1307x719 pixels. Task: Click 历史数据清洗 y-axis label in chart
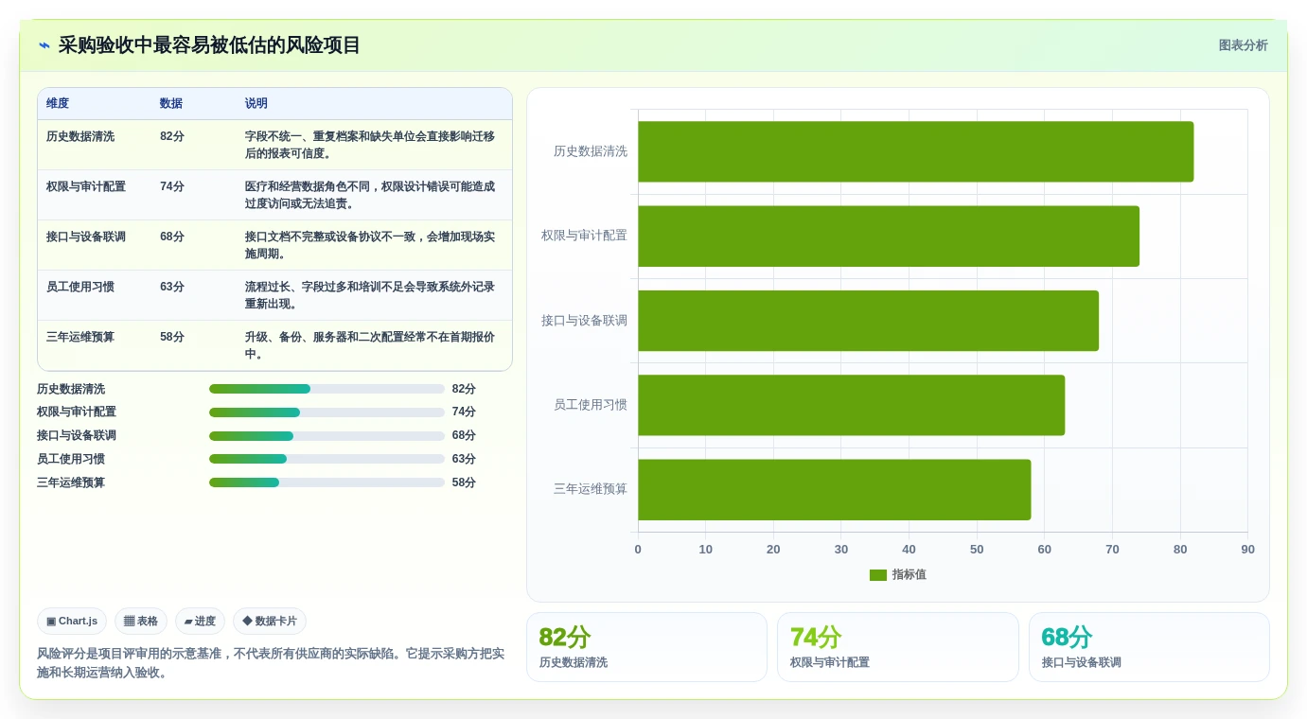tap(591, 151)
